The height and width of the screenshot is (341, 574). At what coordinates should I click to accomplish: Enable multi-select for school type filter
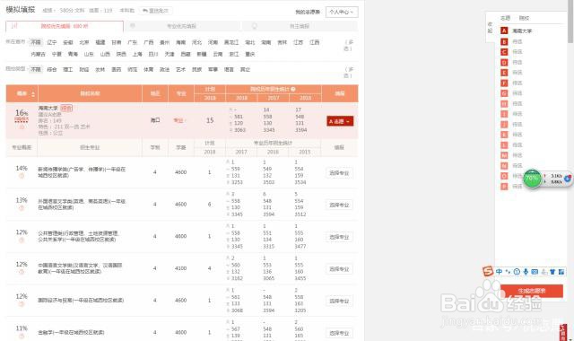[349, 73]
